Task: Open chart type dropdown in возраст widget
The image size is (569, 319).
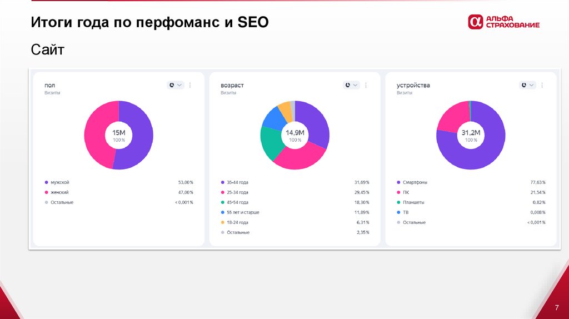Action: (351, 85)
